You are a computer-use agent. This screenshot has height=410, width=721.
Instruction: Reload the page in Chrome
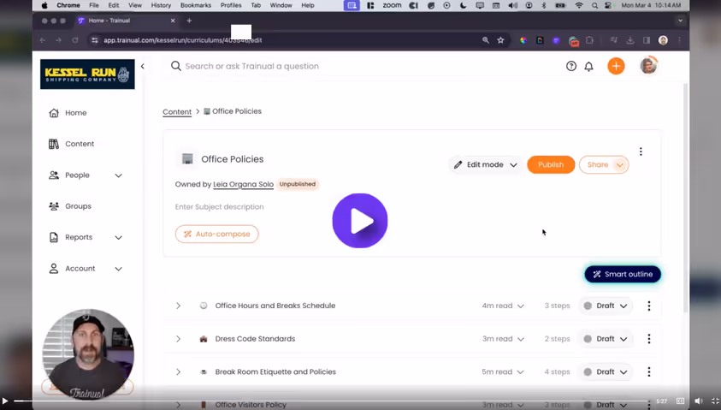point(75,40)
